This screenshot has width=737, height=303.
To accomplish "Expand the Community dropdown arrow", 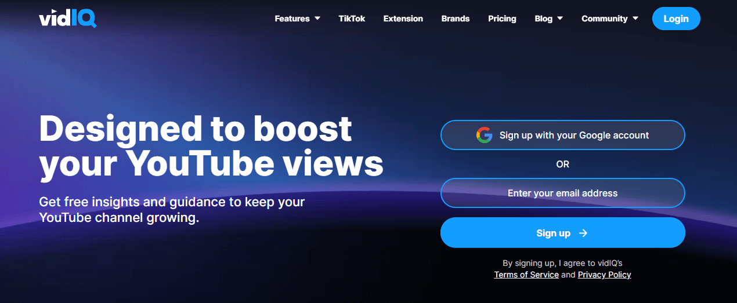I will click(x=635, y=19).
